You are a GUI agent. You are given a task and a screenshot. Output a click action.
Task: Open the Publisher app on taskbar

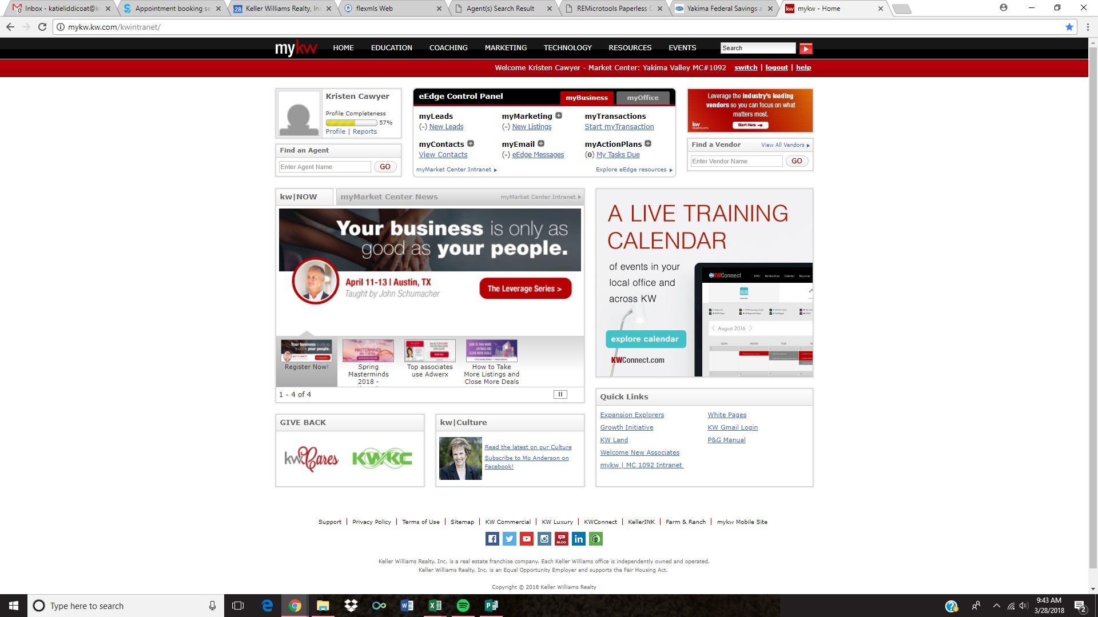click(491, 606)
